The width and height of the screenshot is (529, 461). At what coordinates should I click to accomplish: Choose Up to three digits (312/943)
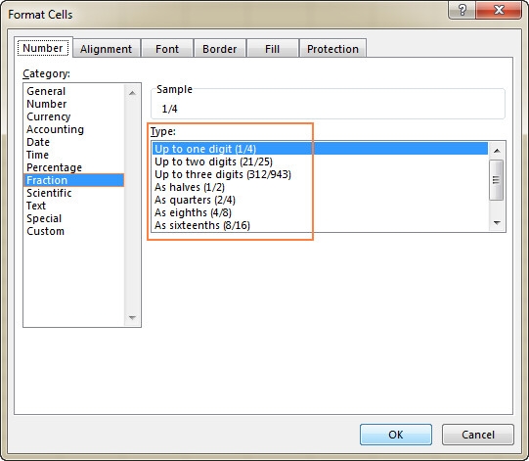(320, 174)
